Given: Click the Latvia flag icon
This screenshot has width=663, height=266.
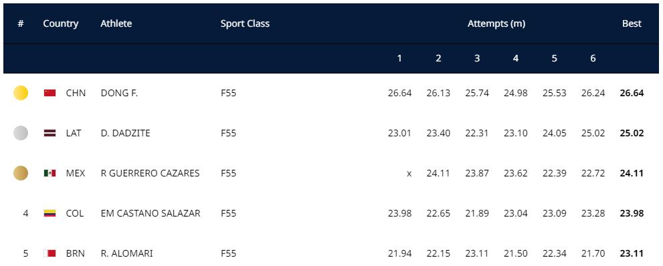Looking at the screenshot, I should (50, 133).
